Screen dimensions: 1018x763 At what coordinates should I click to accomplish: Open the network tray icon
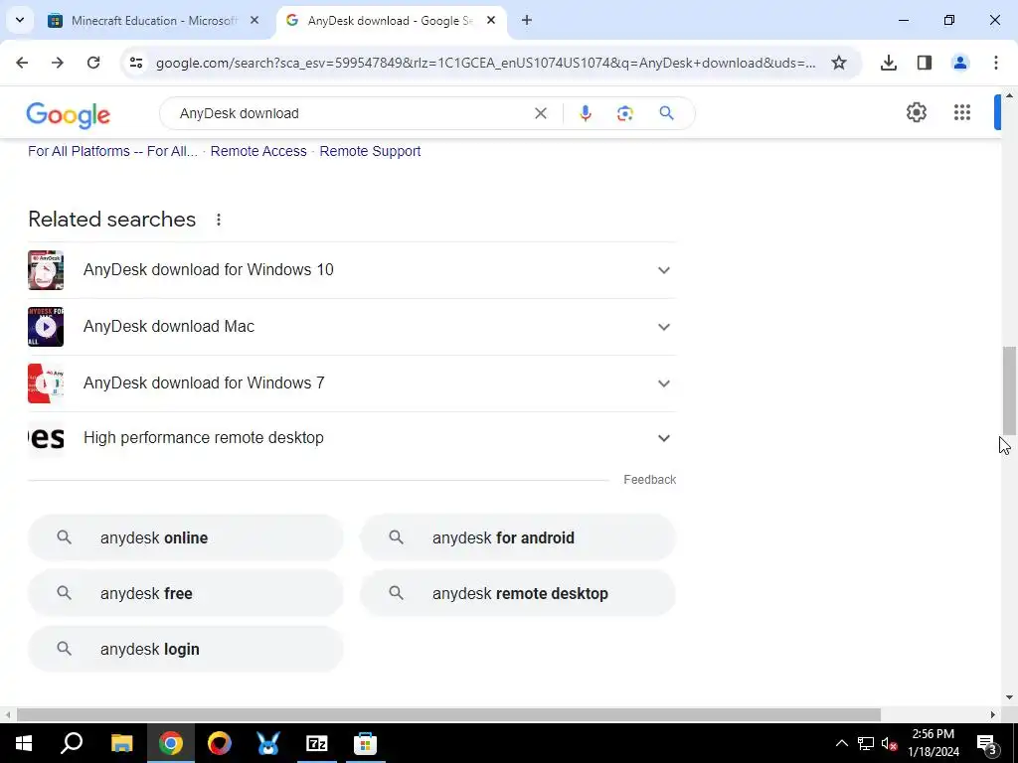[866, 743]
